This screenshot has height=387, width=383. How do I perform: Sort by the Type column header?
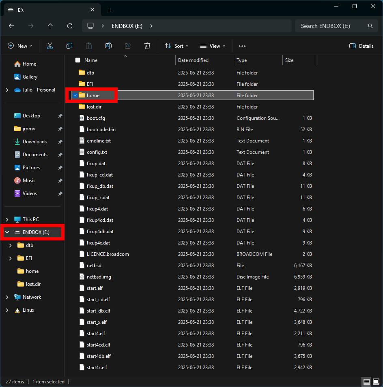pyautogui.click(x=241, y=60)
